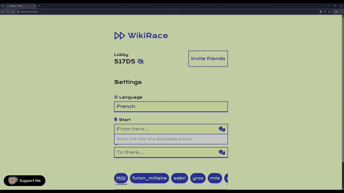344x193 pixels.
Task: Click the 'Enter the title of a Wikipedia article' hint
Action: [154, 139]
